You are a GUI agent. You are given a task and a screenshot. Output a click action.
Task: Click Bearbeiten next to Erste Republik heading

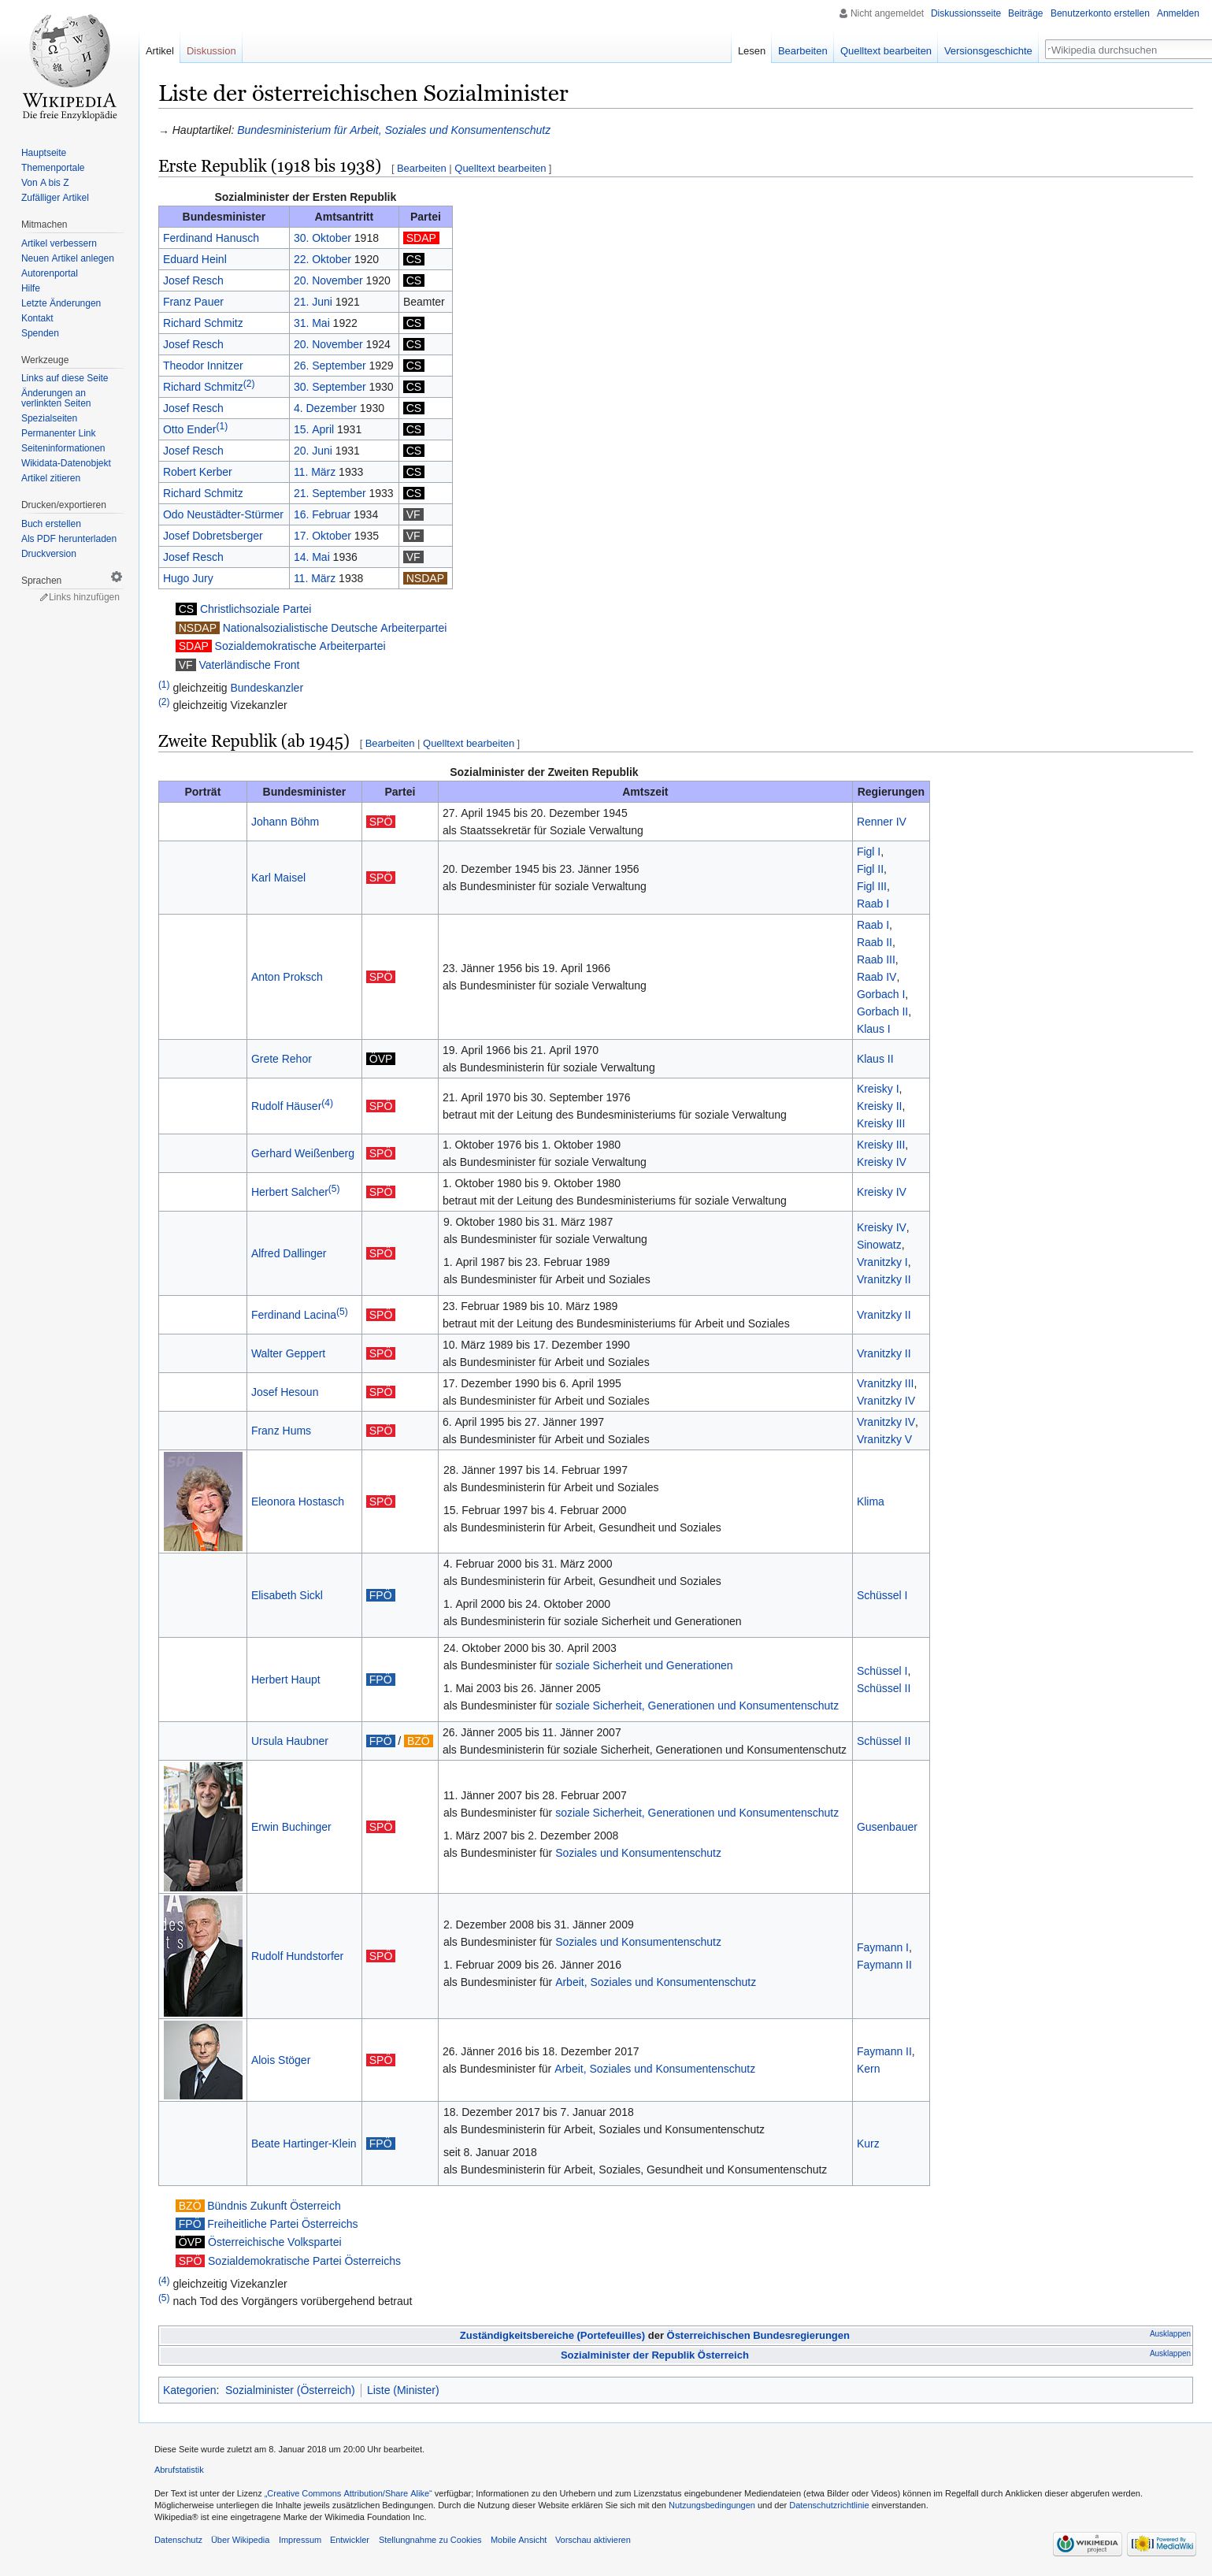pos(421,168)
